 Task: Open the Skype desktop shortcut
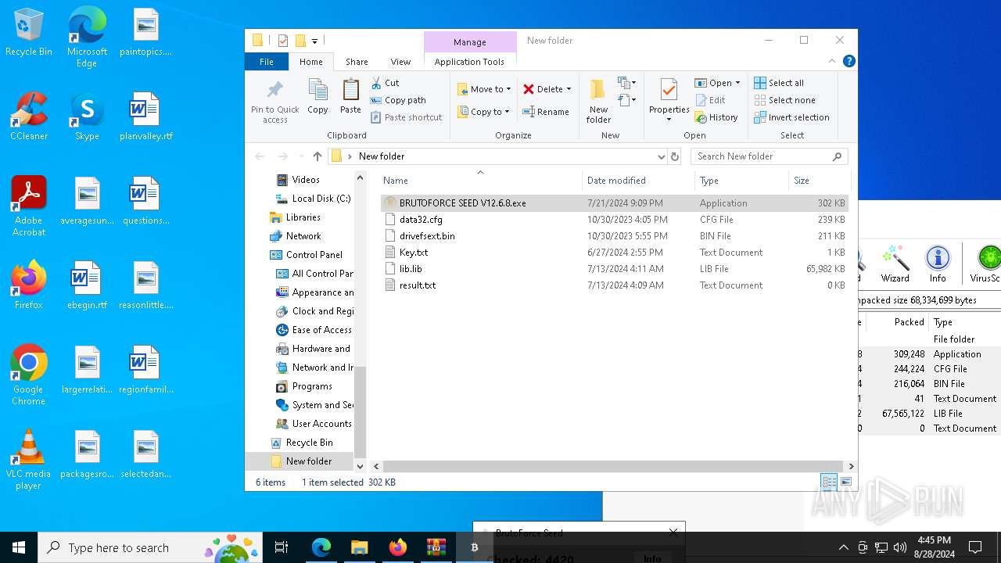pyautogui.click(x=87, y=117)
